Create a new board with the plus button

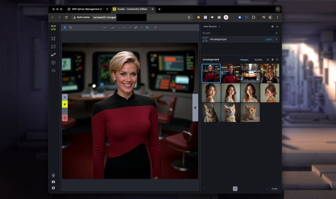[x=277, y=33]
